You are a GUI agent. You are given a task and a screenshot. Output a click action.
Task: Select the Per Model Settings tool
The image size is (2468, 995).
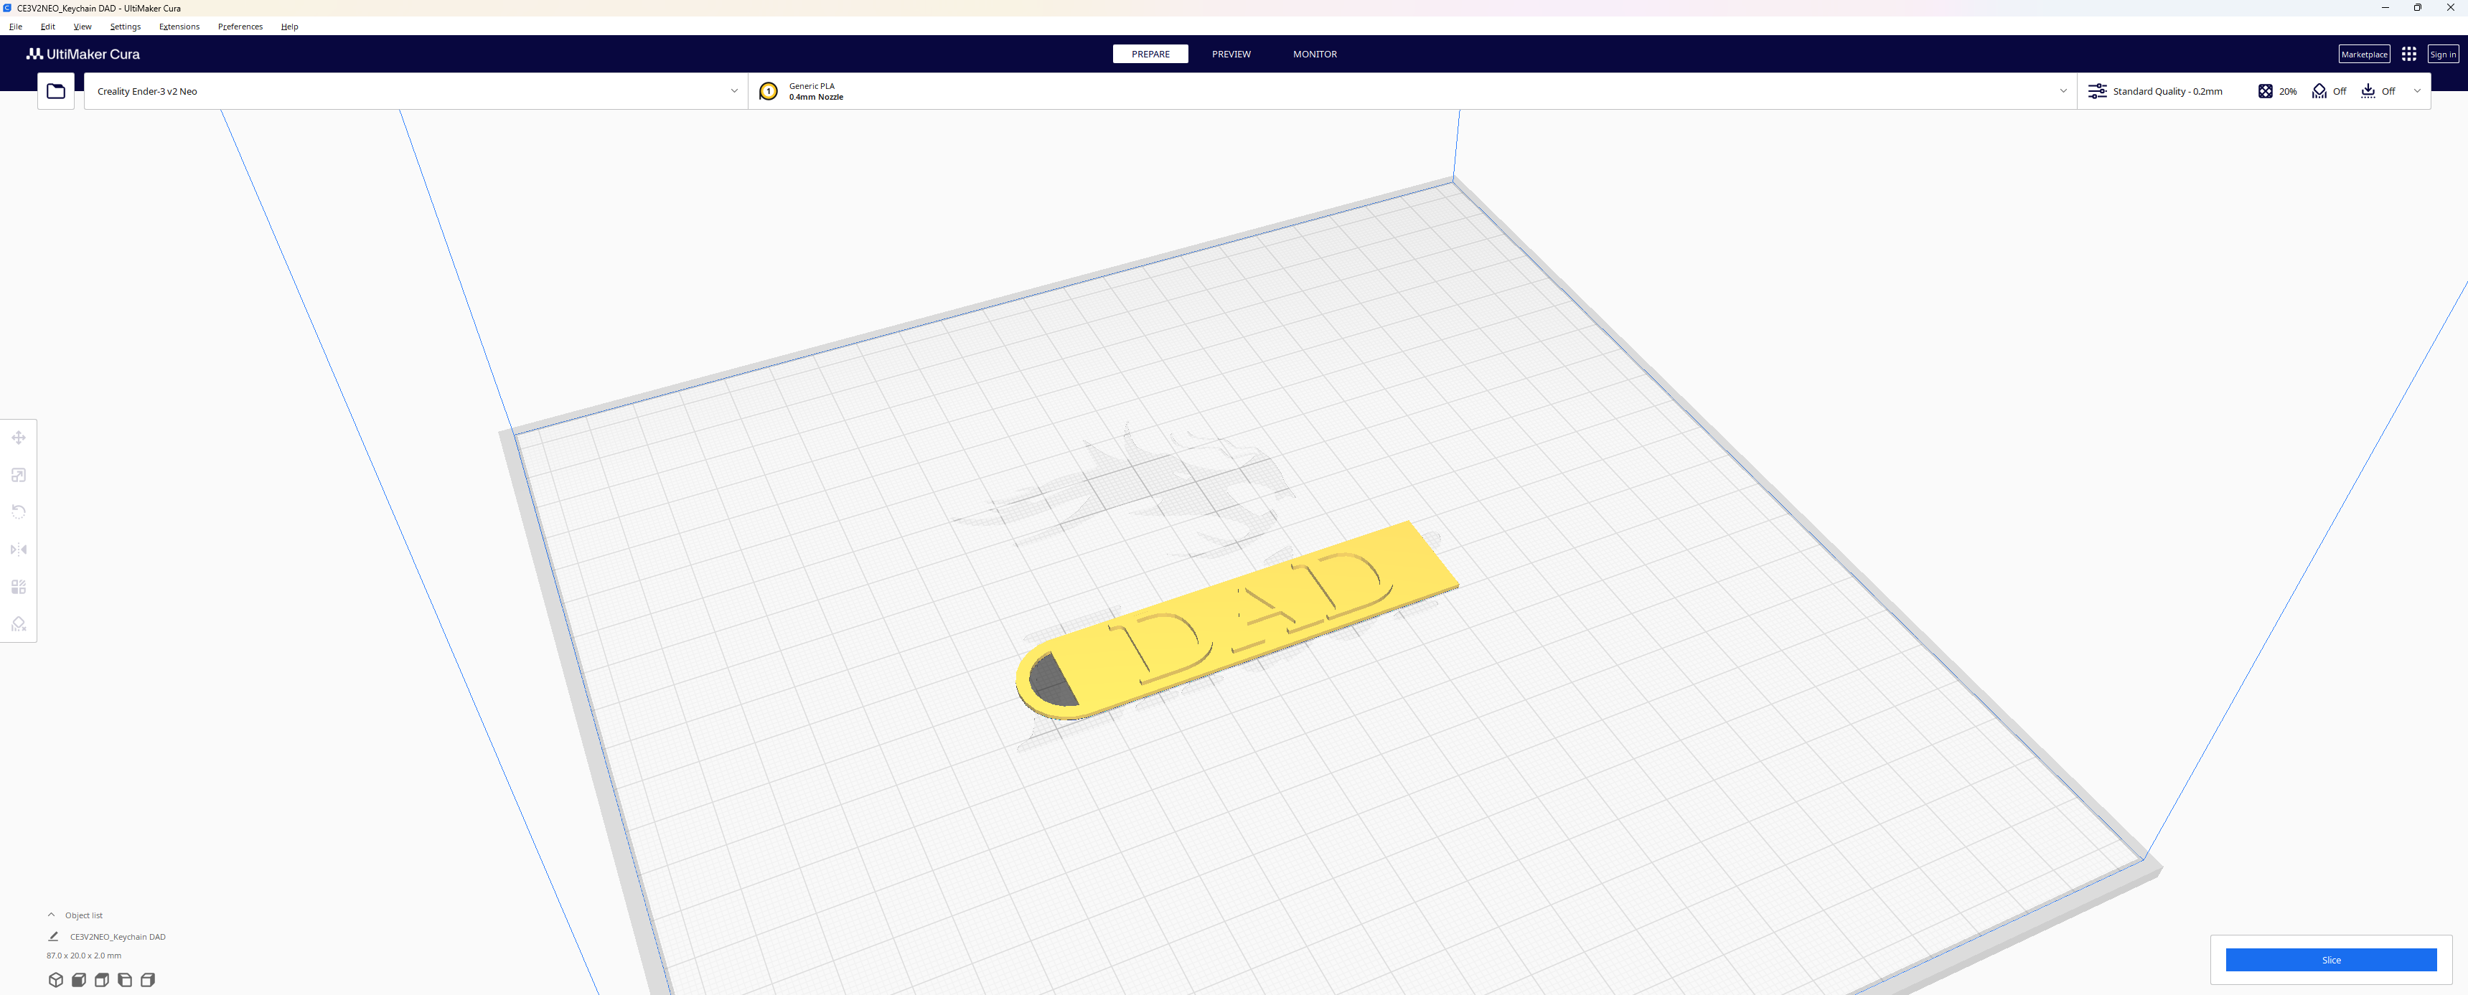18,587
